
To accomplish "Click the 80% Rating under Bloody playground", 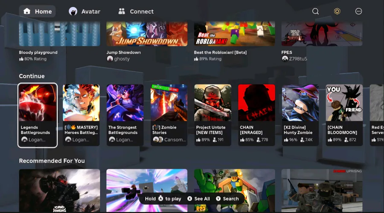I will [x=33, y=59].
